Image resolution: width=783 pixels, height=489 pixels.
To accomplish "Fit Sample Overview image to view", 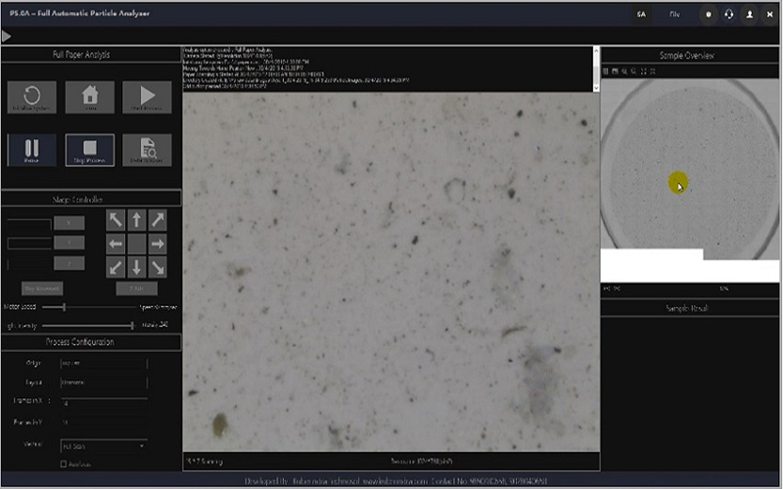I will click(x=644, y=71).
